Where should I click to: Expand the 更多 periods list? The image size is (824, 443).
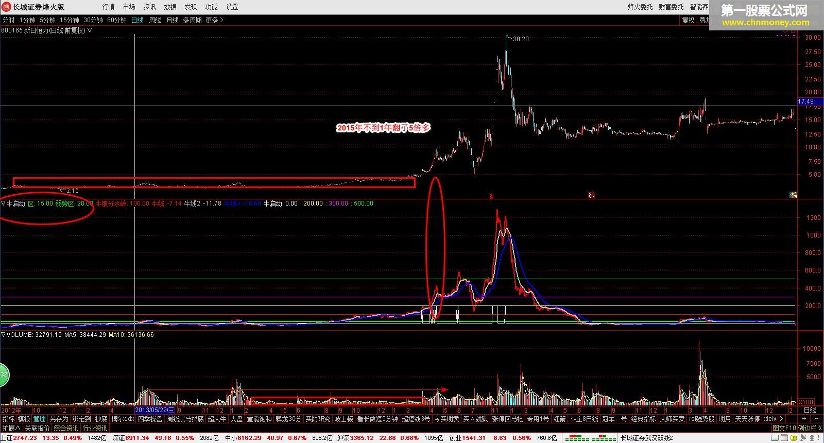coord(214,20)
